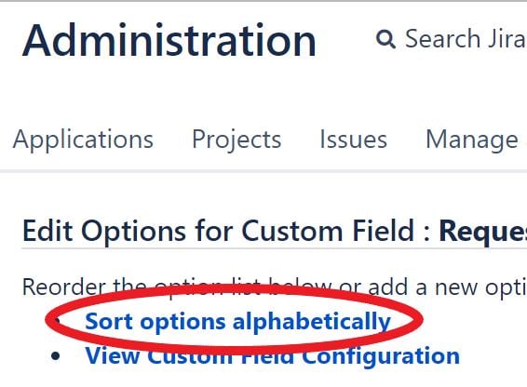Click the Administration page heading

point(169,40)
